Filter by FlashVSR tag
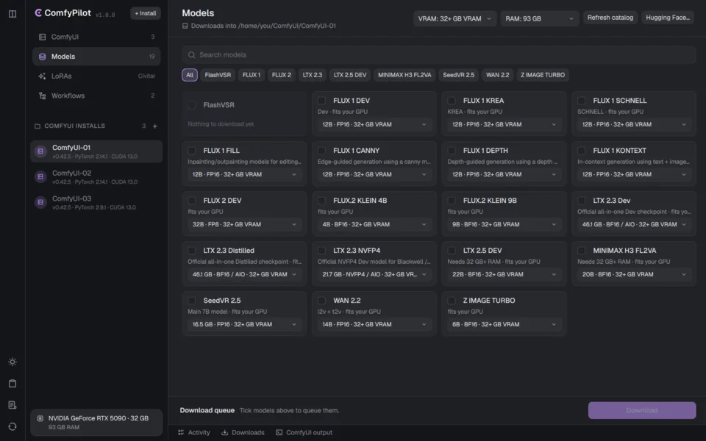The image size is (706, 441). [218, 75]
